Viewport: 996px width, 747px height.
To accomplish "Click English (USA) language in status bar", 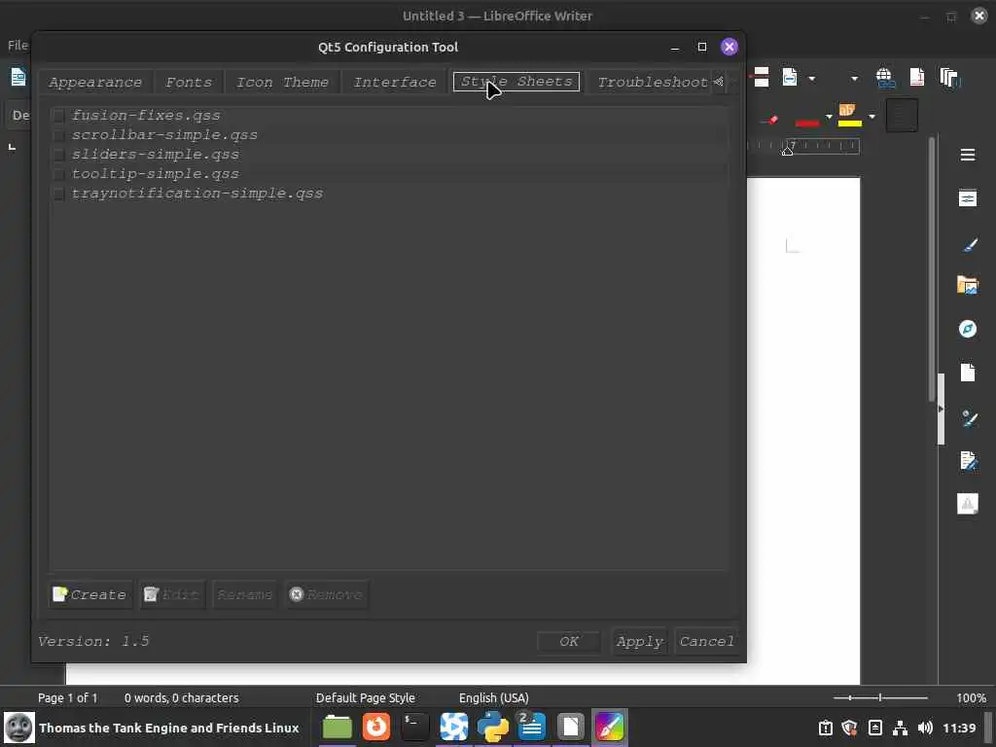I will tap(493, 698).
